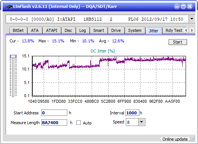Switch to the BitSet tab
Viewport: 198px width, 144px height.
coord(18,30)
